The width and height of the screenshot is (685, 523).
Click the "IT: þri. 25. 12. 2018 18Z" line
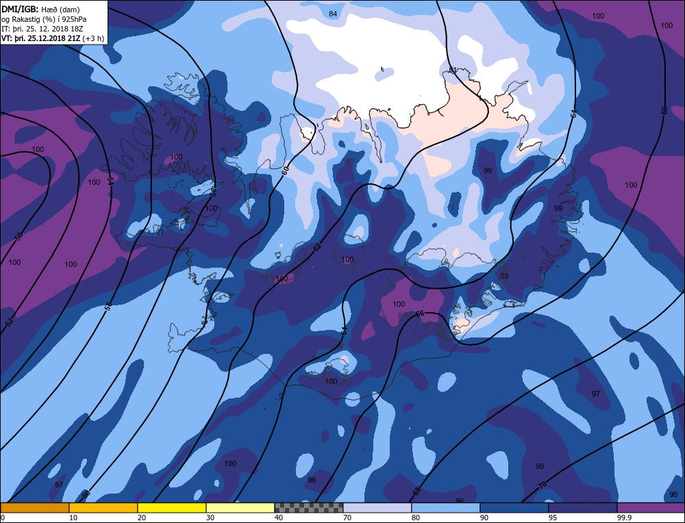pyautogui.click(x=42, y=29)
